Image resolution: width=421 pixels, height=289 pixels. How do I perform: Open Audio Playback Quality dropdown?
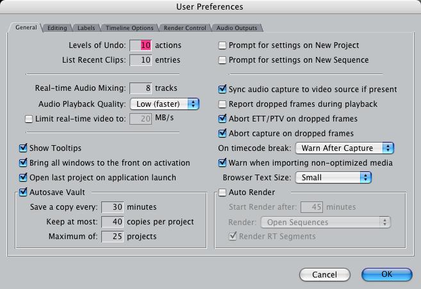coord(165,104)
